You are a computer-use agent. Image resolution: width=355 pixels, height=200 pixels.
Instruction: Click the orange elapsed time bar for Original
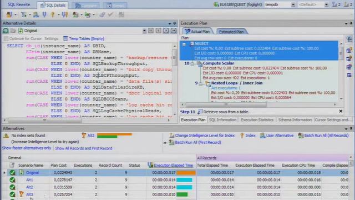(186, 173)
